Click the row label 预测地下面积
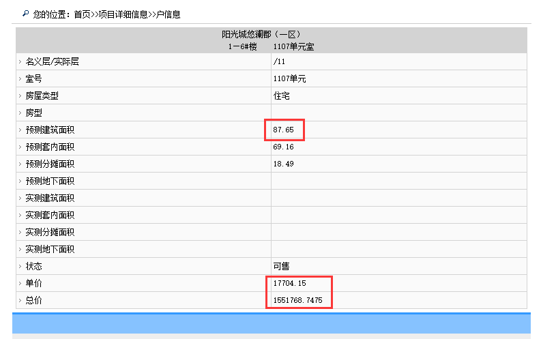The image size is (541, 339). (x=50, y=181)
